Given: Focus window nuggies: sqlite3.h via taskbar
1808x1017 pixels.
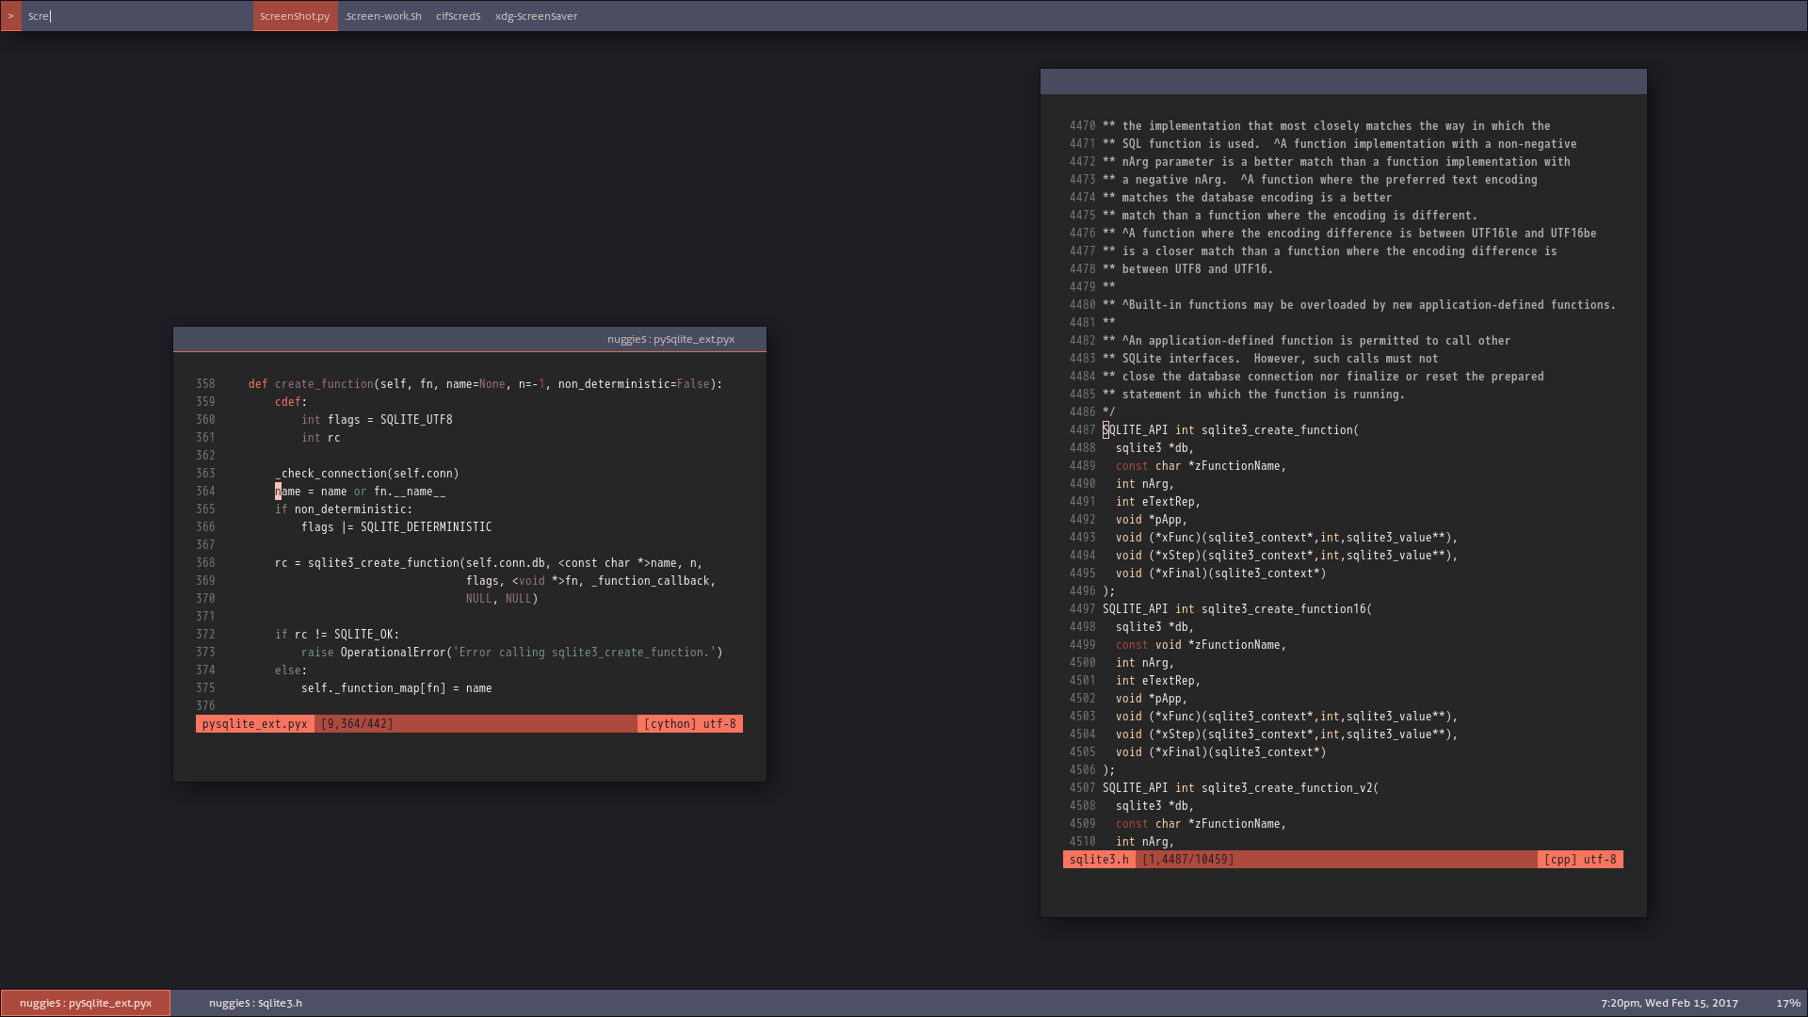Looking at the screenshot, I should click(x=255, y=1003).
